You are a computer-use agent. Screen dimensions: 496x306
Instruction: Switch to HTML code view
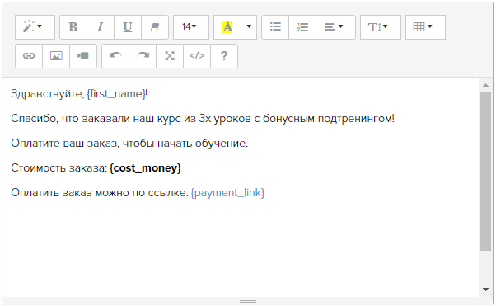197,56
